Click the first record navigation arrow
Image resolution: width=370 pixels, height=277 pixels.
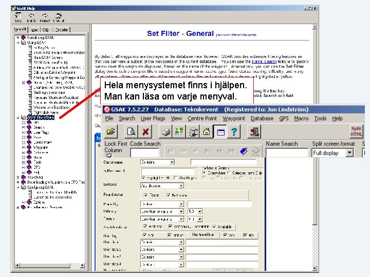171,151
